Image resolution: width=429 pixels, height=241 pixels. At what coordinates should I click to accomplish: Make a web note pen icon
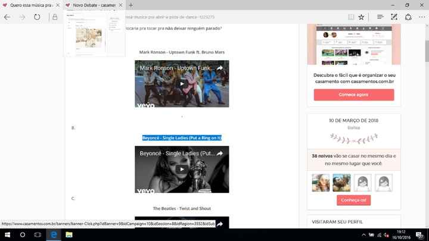[394, 17]
